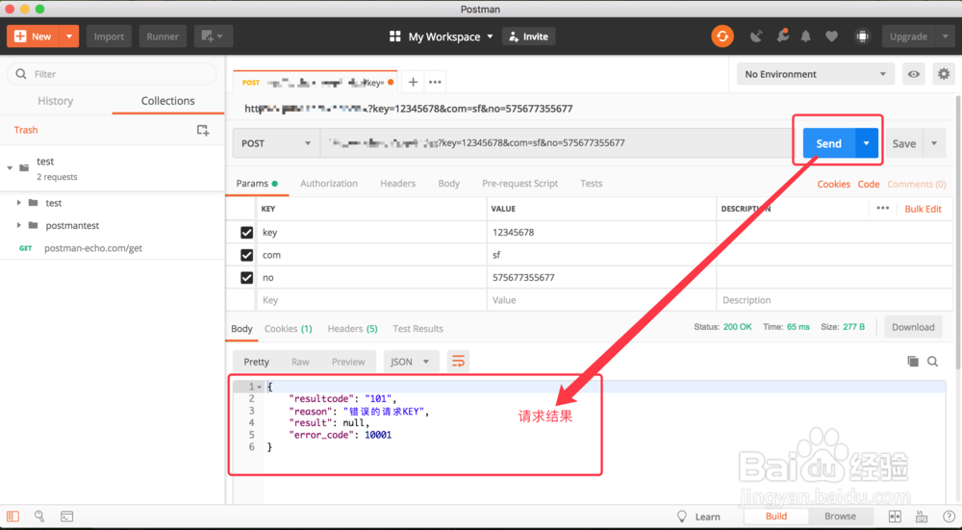Expand the test subfolder
The height and width of the screenshot is (530, 962).
click(19, 202)
